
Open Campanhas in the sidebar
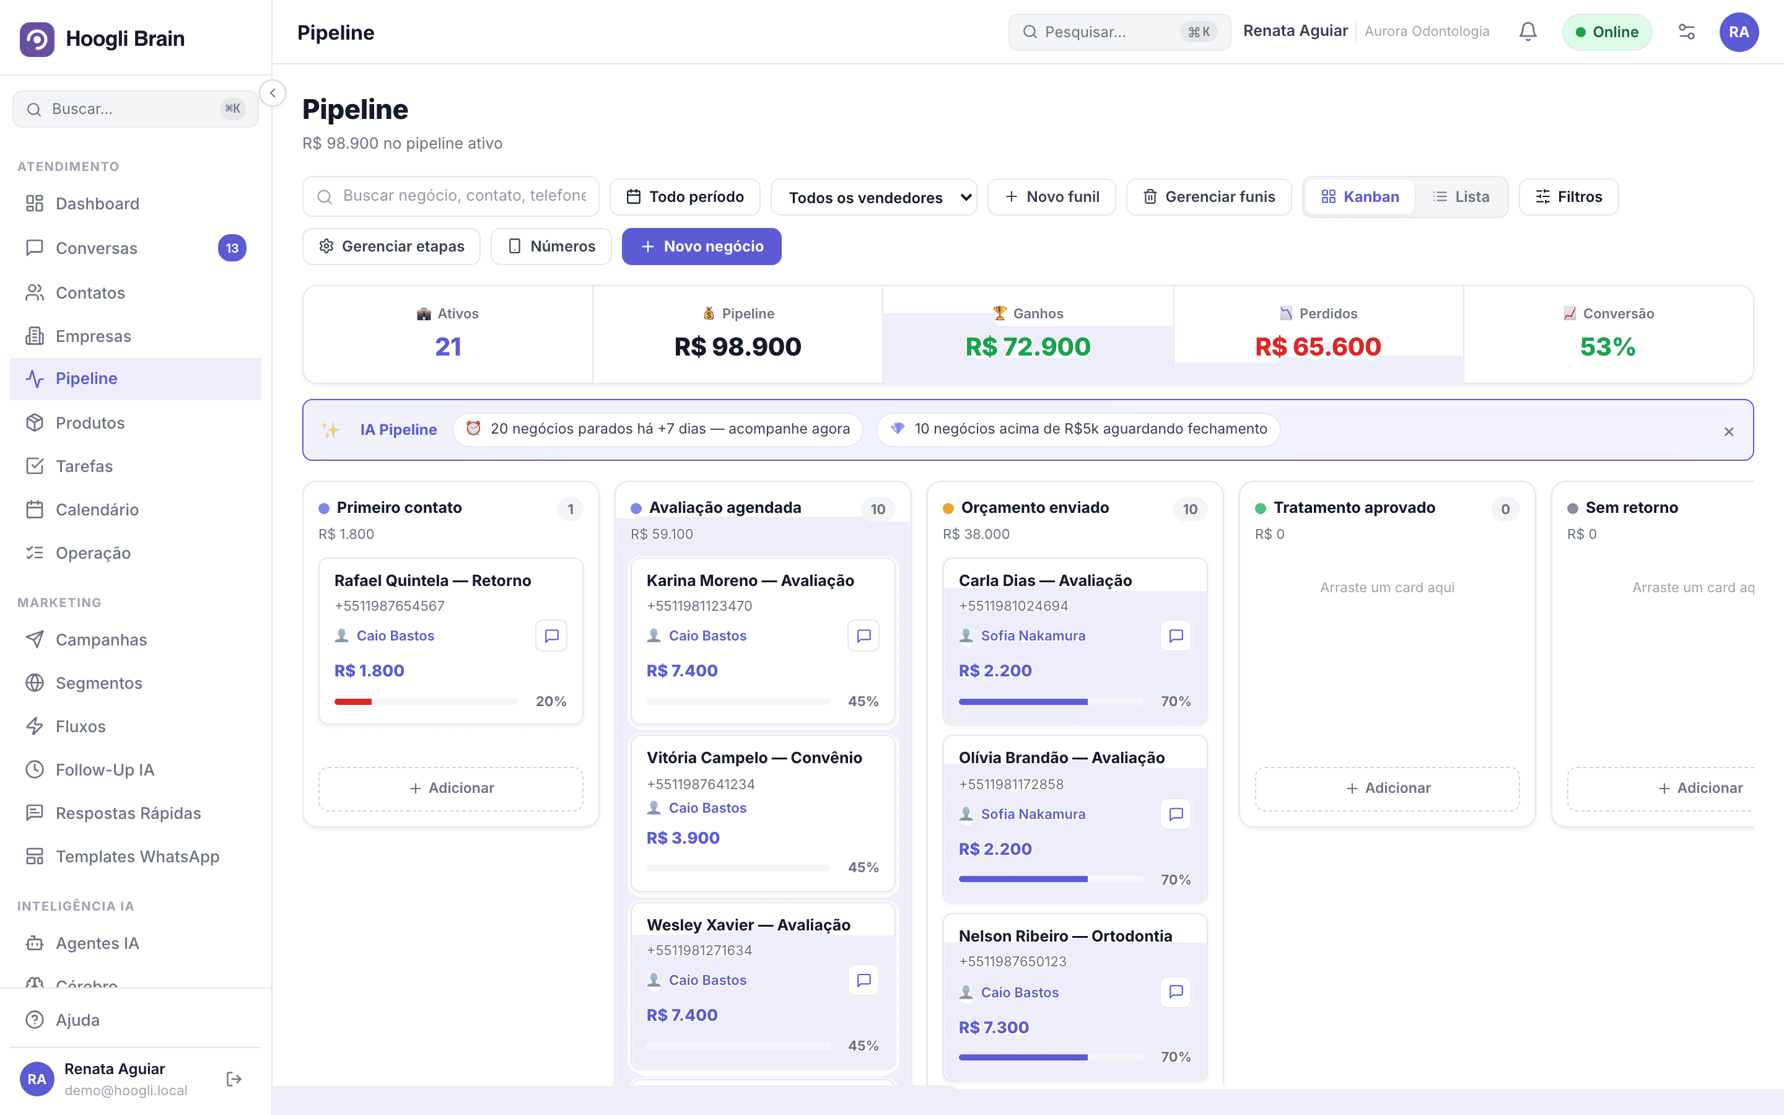pos(136,639)
